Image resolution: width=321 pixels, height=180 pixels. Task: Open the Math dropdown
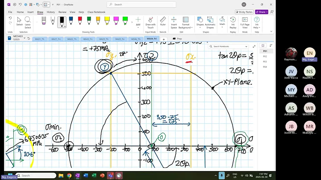pos(222,22)
